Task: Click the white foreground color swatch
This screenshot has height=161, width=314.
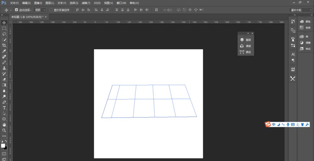Action: point(3,146)
